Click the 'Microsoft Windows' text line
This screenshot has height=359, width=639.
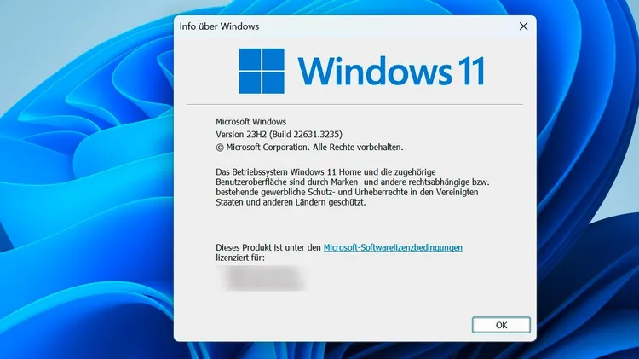click(251, 122)
